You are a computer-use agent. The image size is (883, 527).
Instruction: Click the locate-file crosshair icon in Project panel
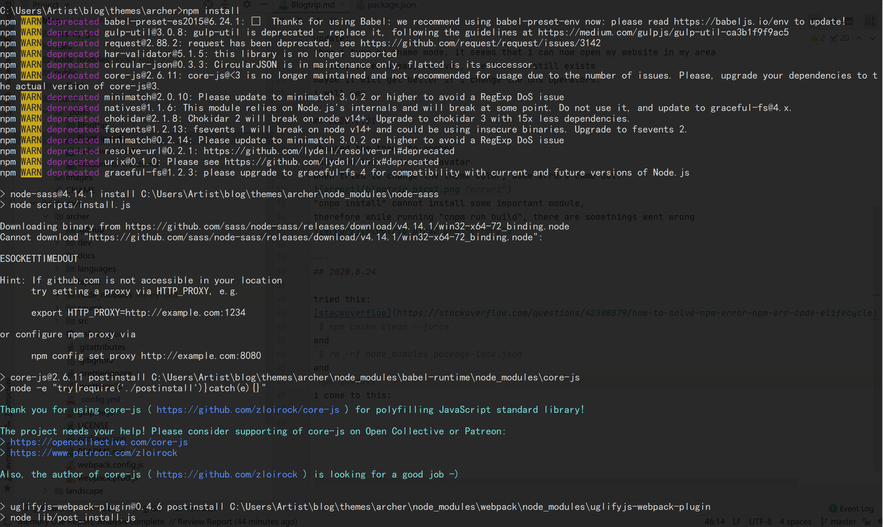[x=208, y=4]
